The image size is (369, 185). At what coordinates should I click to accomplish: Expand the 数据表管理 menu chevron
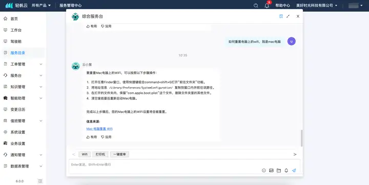pyautogui.click(x=41, y=166)
